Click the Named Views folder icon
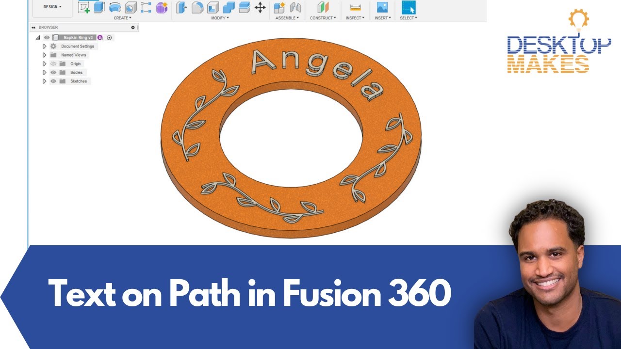 pyautogui.click(x=53, y=55)
